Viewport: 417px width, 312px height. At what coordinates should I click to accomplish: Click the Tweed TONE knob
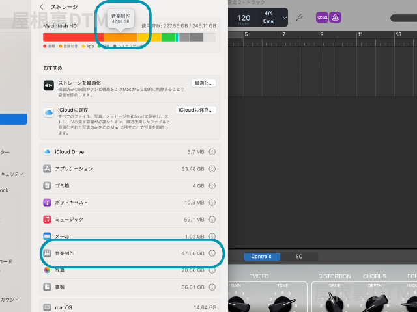click(x=282, y=304)
